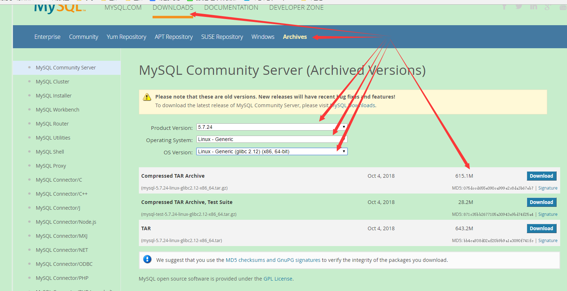Open Signature for mysql-5.7.24 tar.gz
Viewport: 567px width, 291px height.
click(548, 188)
